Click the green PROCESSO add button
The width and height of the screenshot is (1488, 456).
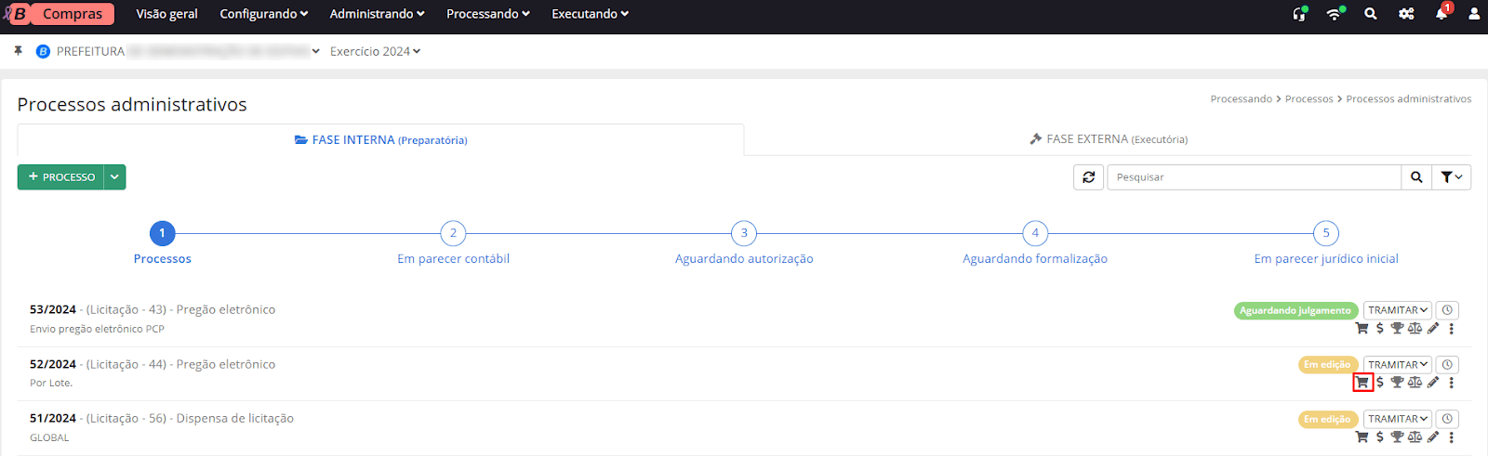(61, 177)
